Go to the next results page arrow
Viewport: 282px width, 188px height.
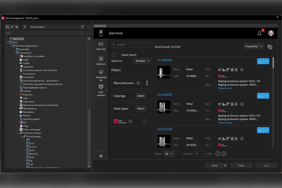tap(224, 154)
